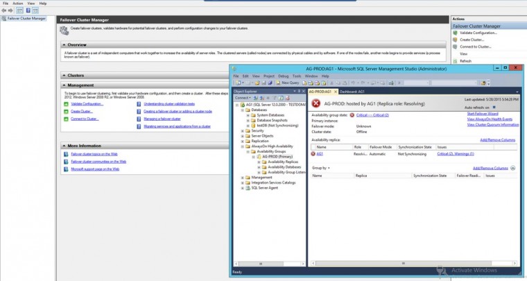Viewport: 527px width, 281px height.
Task: Open the Group by dropdown
Action: pyautogui.click(x=321, y=168)
